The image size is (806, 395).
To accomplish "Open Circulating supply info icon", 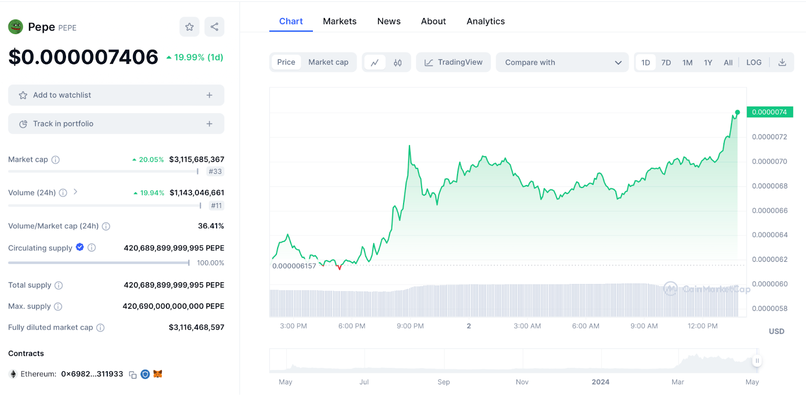I will coord(92,248).
